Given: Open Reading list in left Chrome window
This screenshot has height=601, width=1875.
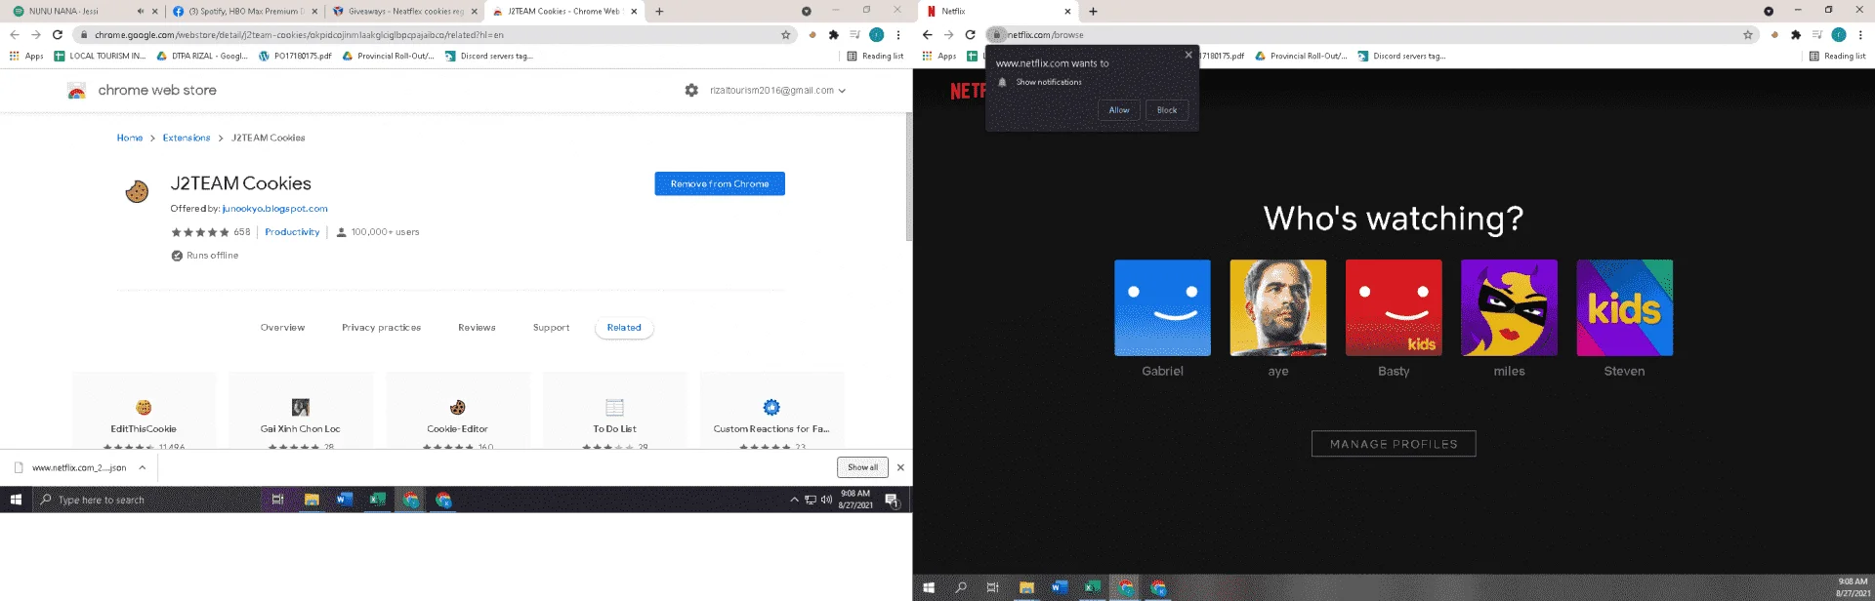Looking at the screenshot, I should coord(875,56).
